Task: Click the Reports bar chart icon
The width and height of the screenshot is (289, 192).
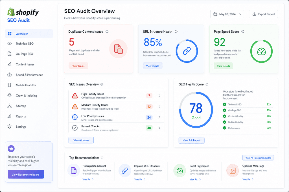Action: click(x=10, y=116)
